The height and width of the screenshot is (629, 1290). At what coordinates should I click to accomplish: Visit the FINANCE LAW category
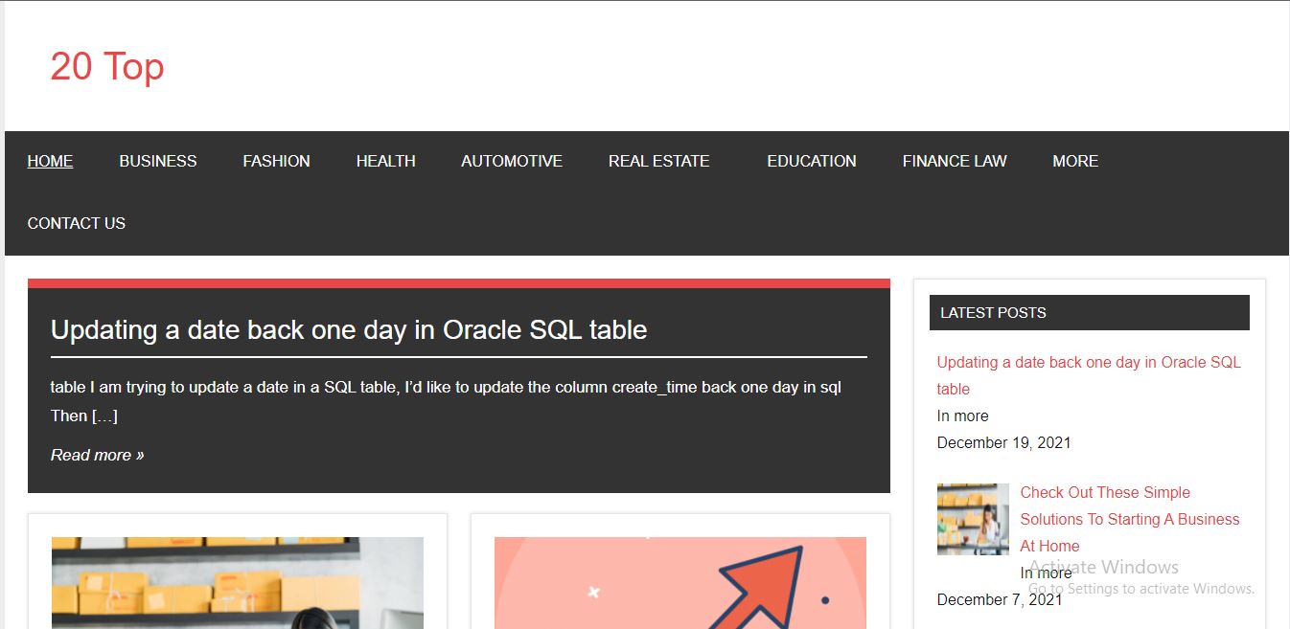955,161
